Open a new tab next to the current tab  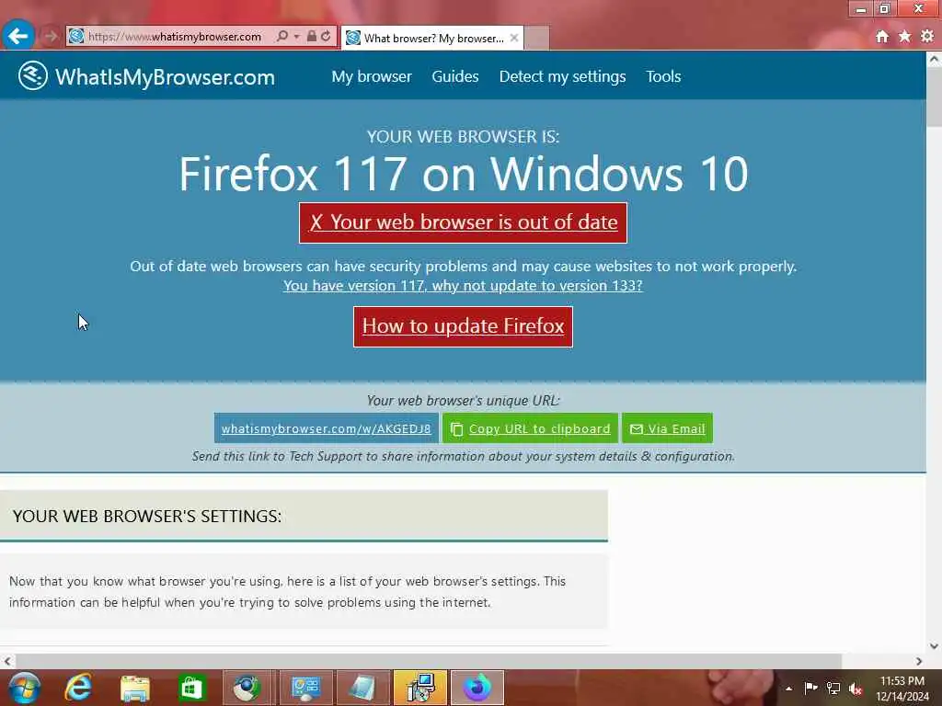point(536,38)
